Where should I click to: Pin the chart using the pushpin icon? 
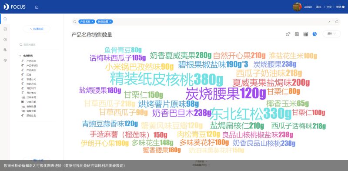pyautogui.click(x=288, y=34)
